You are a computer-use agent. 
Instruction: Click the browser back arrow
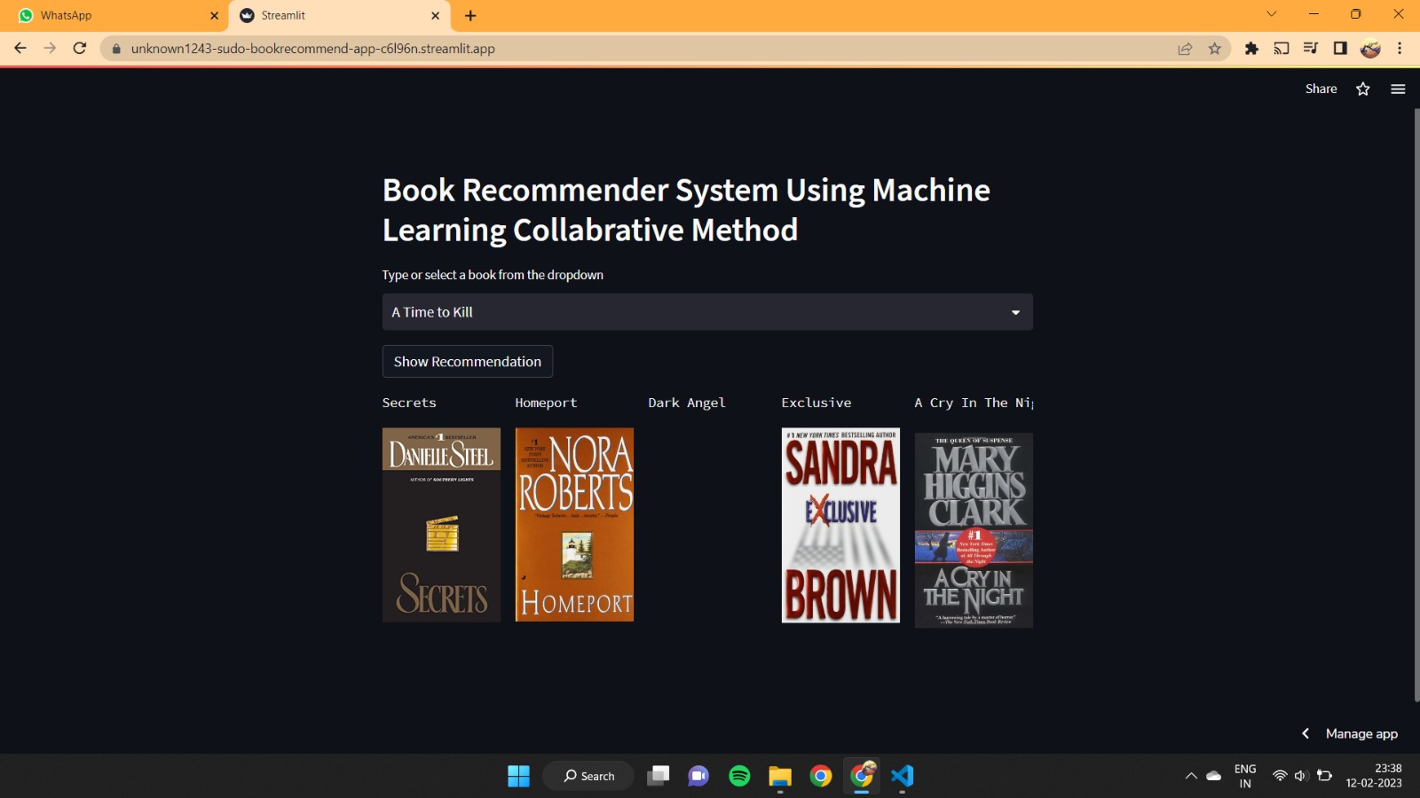pos(20,49)
